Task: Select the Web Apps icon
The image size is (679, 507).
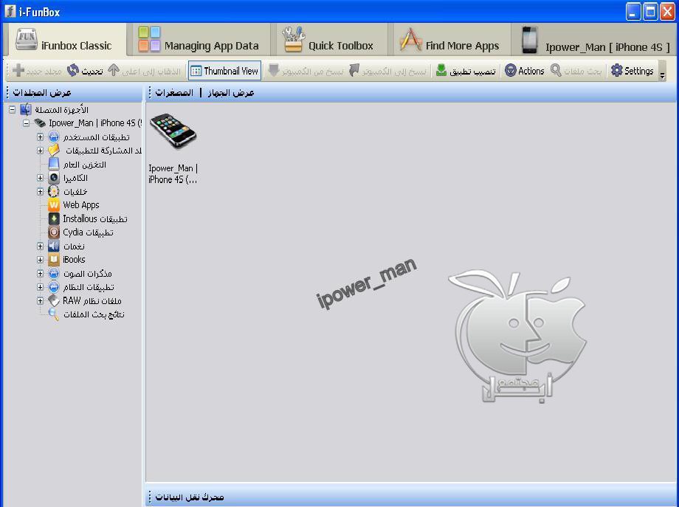Action: click(54, 205)
